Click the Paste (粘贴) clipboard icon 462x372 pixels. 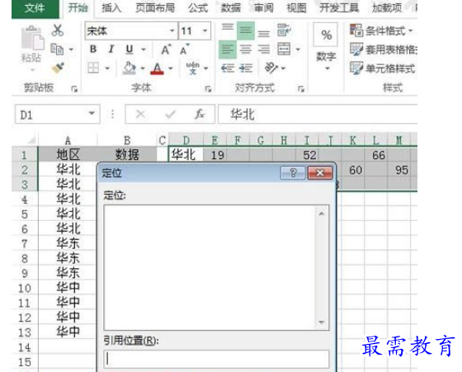click(32, 39)
